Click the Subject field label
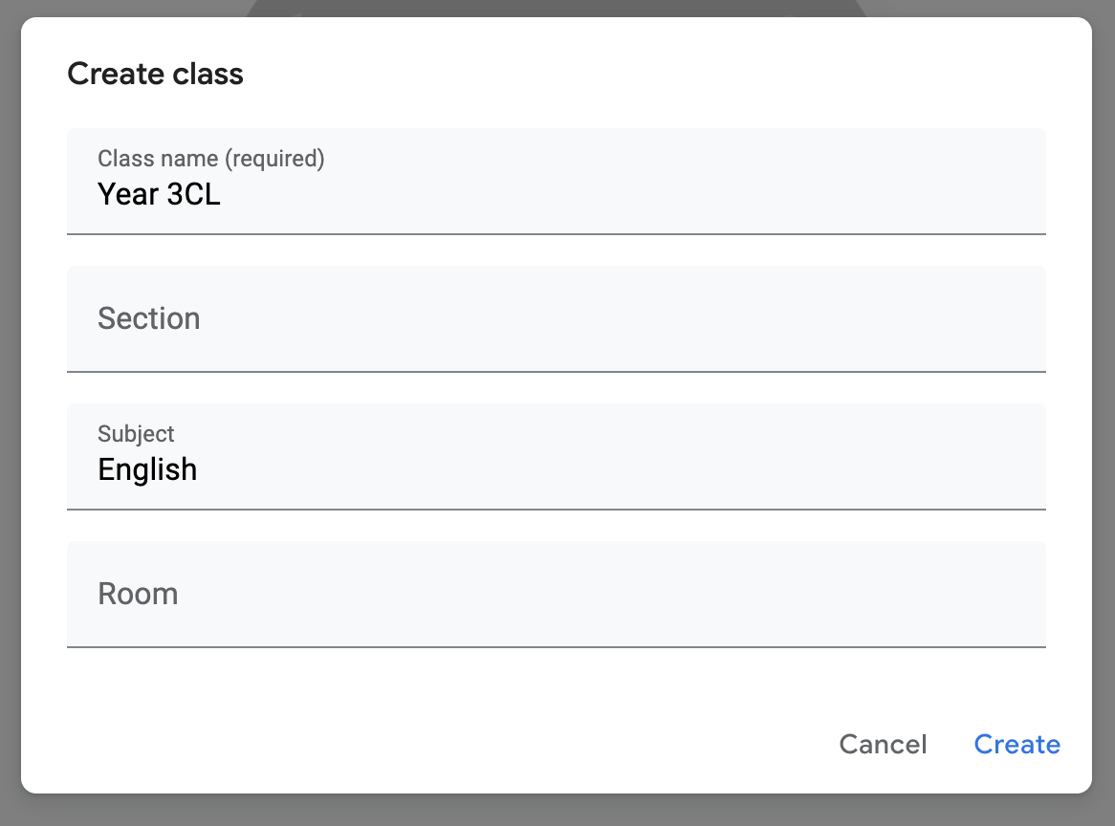1115x826 pixels. pyautogui.click(x=135, y=433)
